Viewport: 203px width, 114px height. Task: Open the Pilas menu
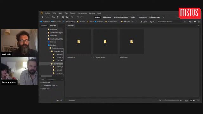click(x=66, y=13)
